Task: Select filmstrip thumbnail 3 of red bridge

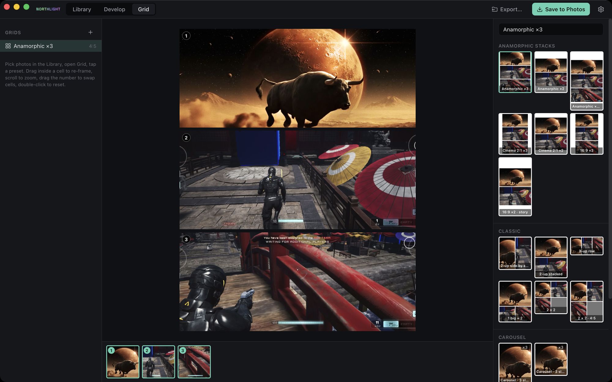Action: coord(194,362)
